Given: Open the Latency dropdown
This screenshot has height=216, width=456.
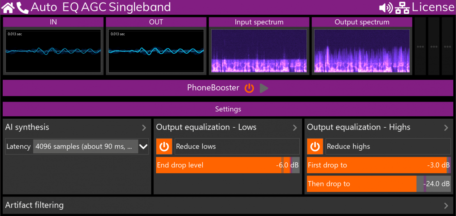Looking at the screenshot, I should 143,147.
